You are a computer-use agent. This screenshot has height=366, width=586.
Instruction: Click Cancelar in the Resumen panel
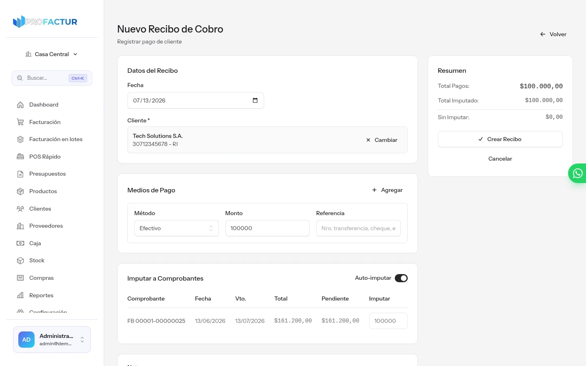click(x=500, y=159)
